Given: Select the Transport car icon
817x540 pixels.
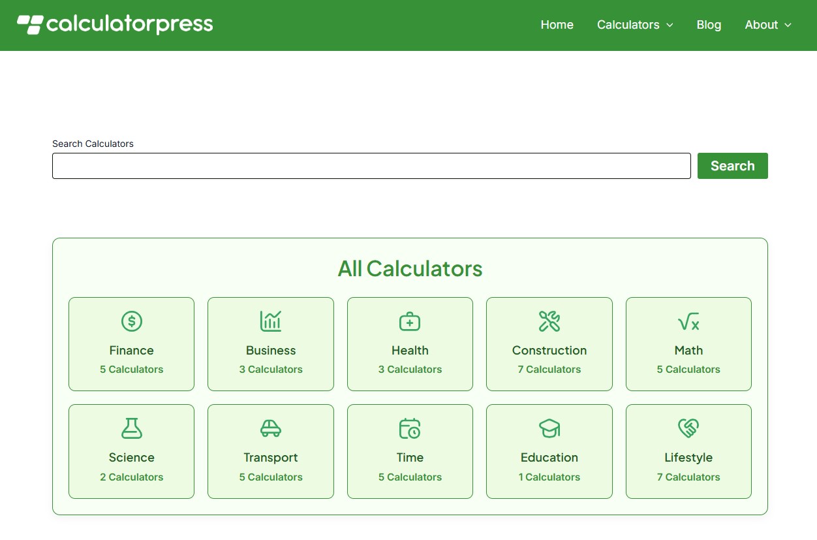Looking at the screenshot, I should click(x=271, y=428).
